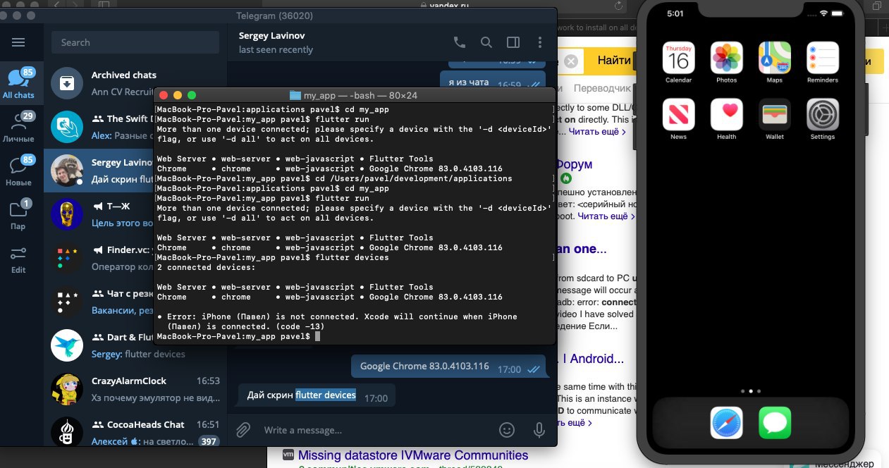Screen dimensions: 889x468
Task: Open The Swift chat in list
Action: point(99,127)
